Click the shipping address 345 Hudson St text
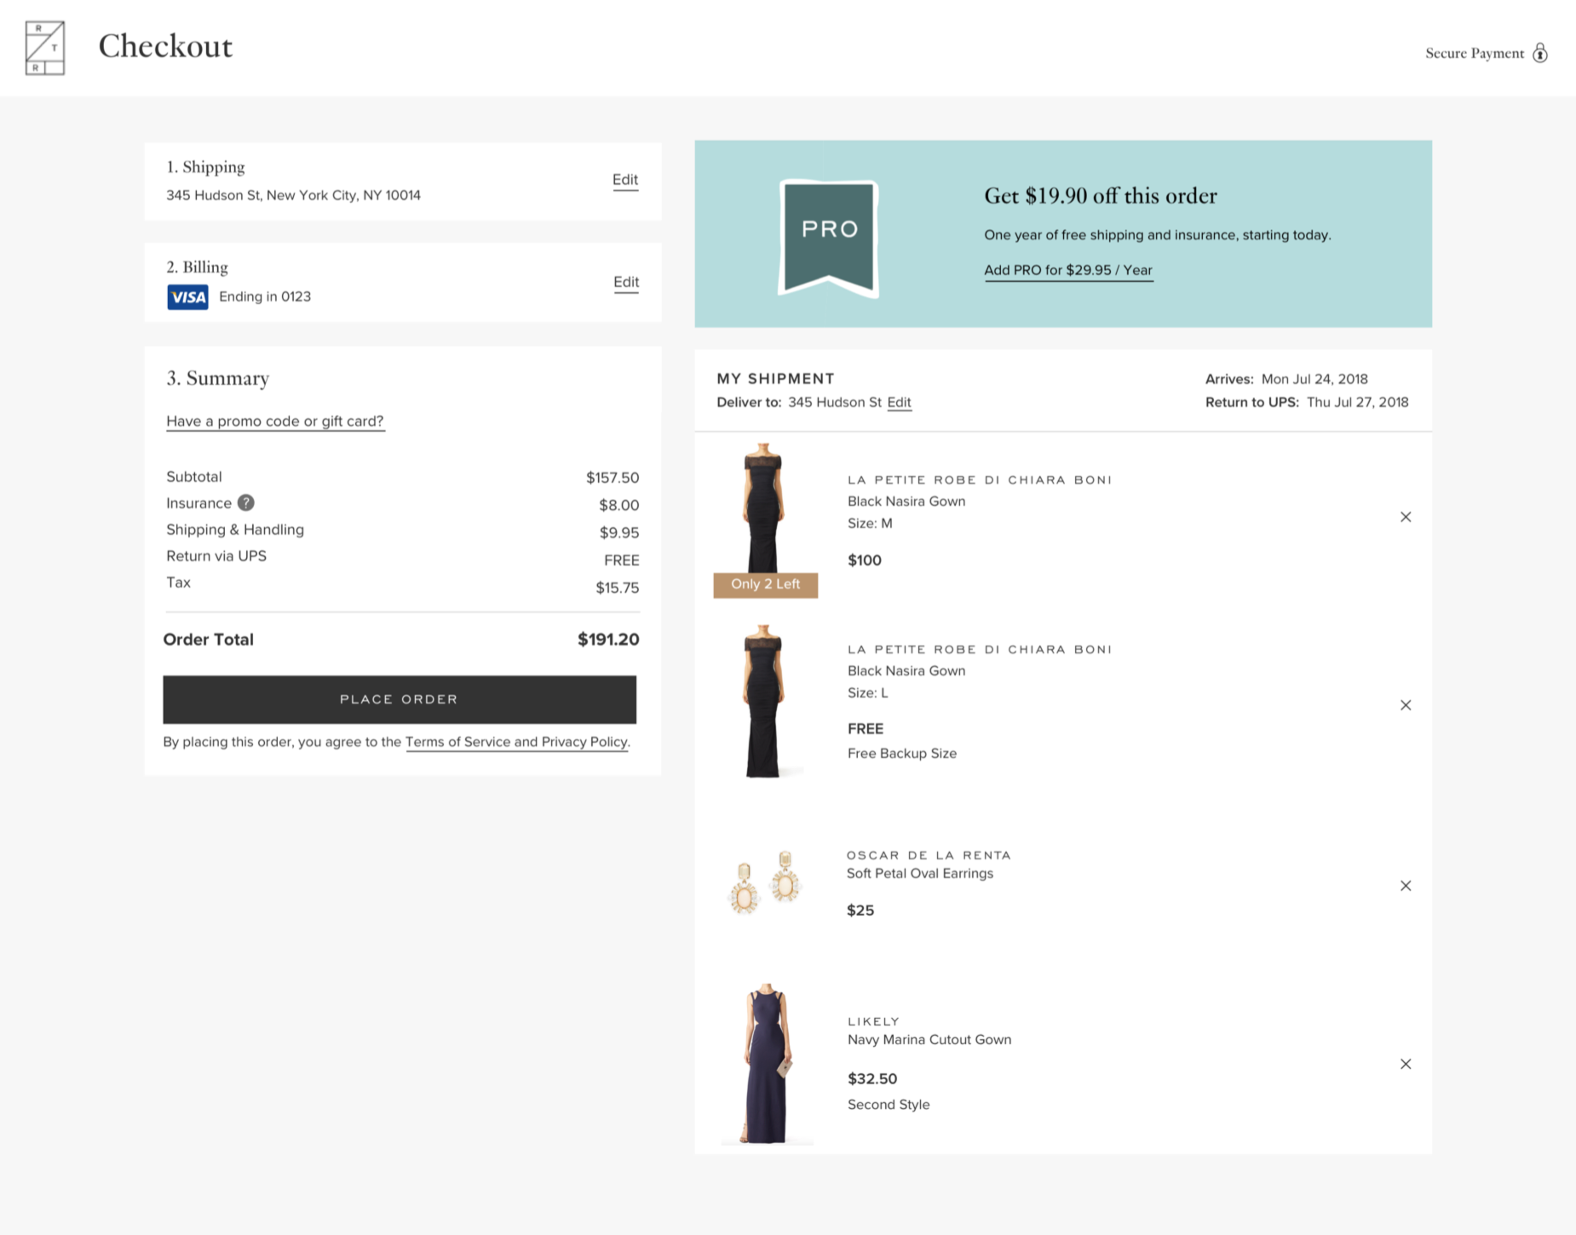This screenshot has height=1235, width=1576. click(x=293, y=195)
